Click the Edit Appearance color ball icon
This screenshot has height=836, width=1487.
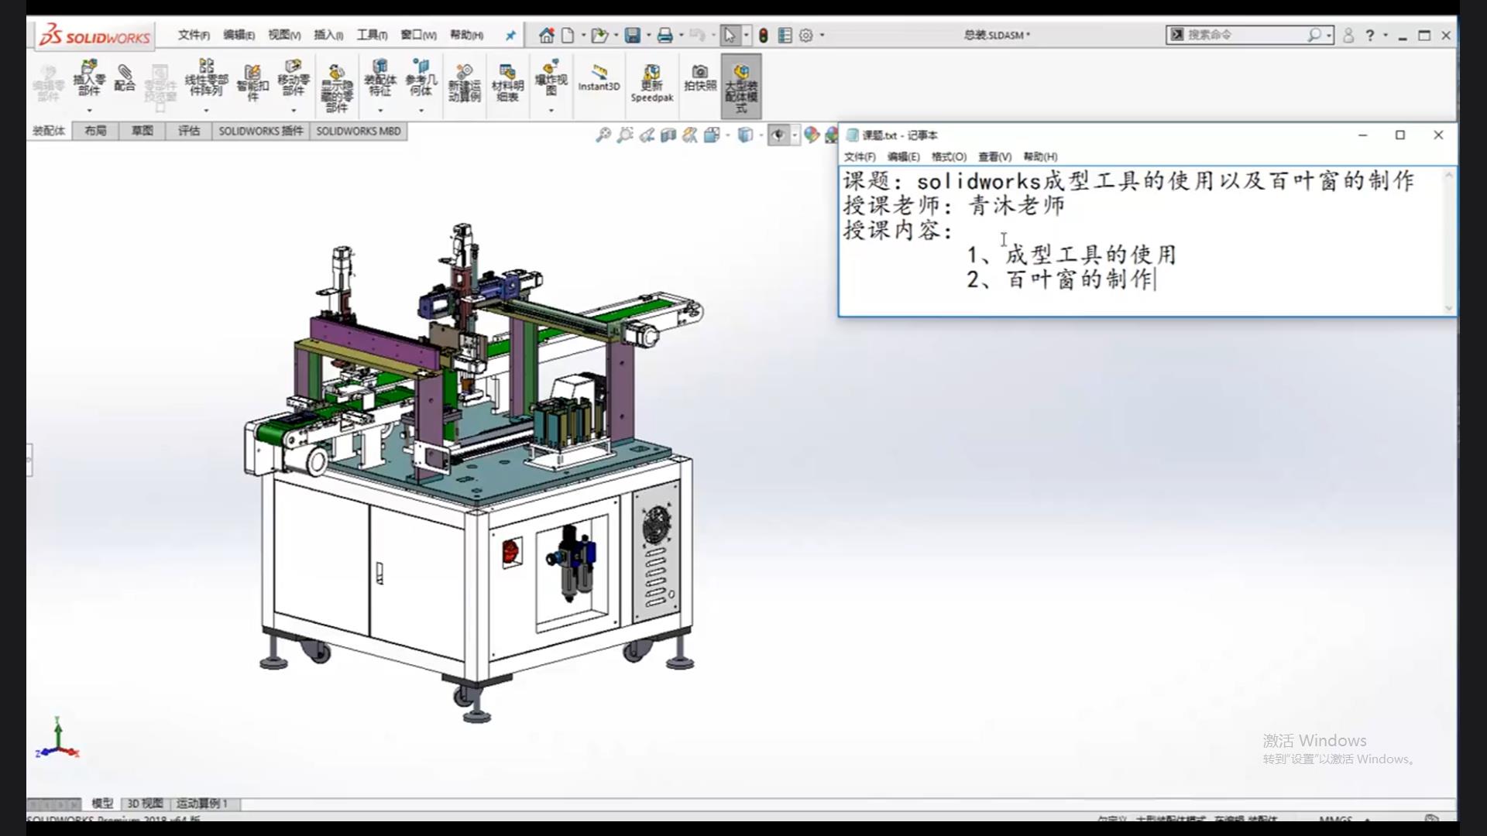811,135
